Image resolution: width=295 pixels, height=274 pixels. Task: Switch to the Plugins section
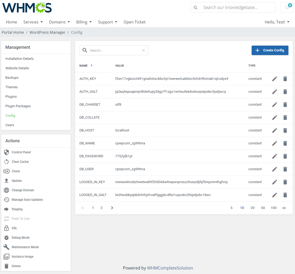coord(11,96)
